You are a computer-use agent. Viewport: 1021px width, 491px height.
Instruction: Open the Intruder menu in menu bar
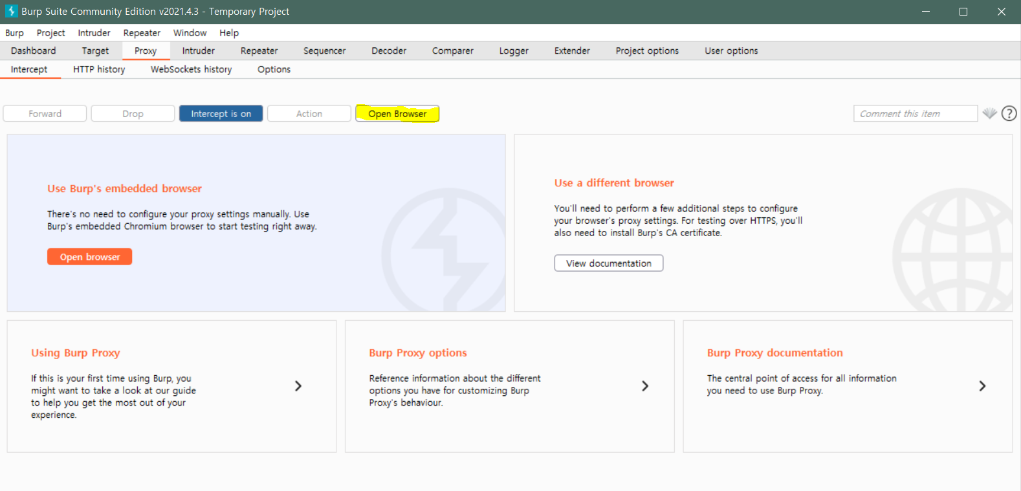tap(94, 33)
